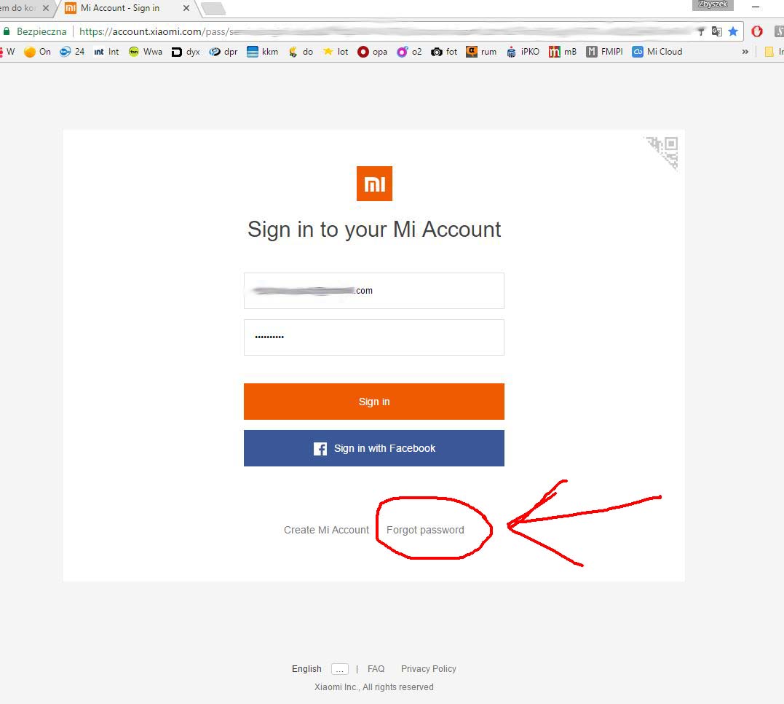The image size is (784, 704).
Task: Click the orange Sign in button
Action: tap(374, 402)
